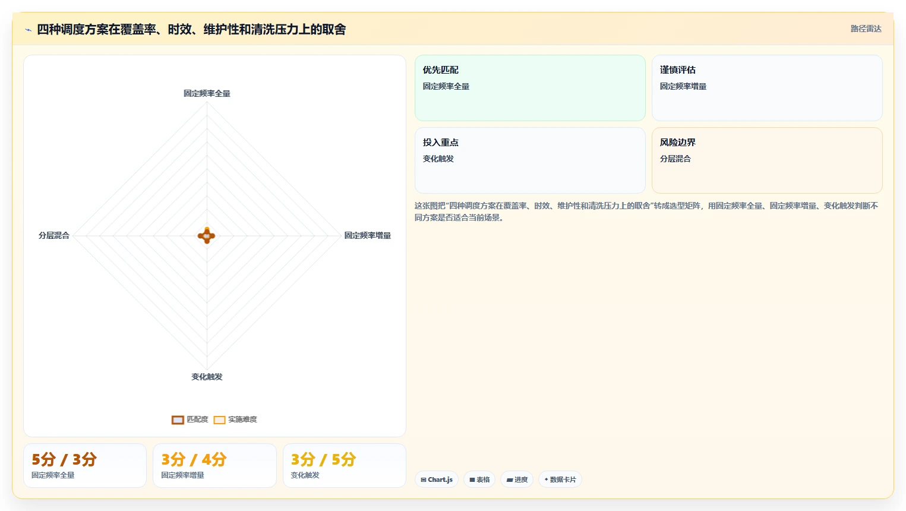Select the 3分 / 4分 固定频率增量 score card
The image size is (906, 511).
click(214, 466)
